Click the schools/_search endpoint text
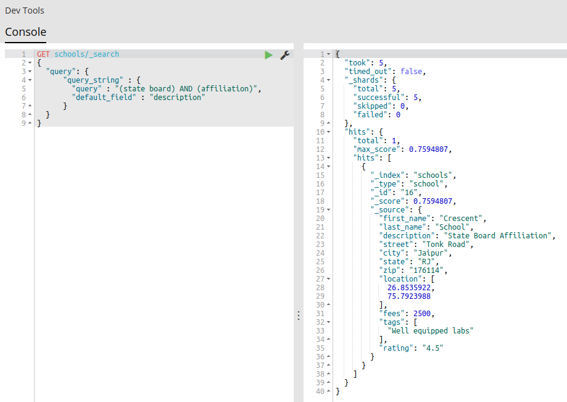567x402 pixels. 87,54
